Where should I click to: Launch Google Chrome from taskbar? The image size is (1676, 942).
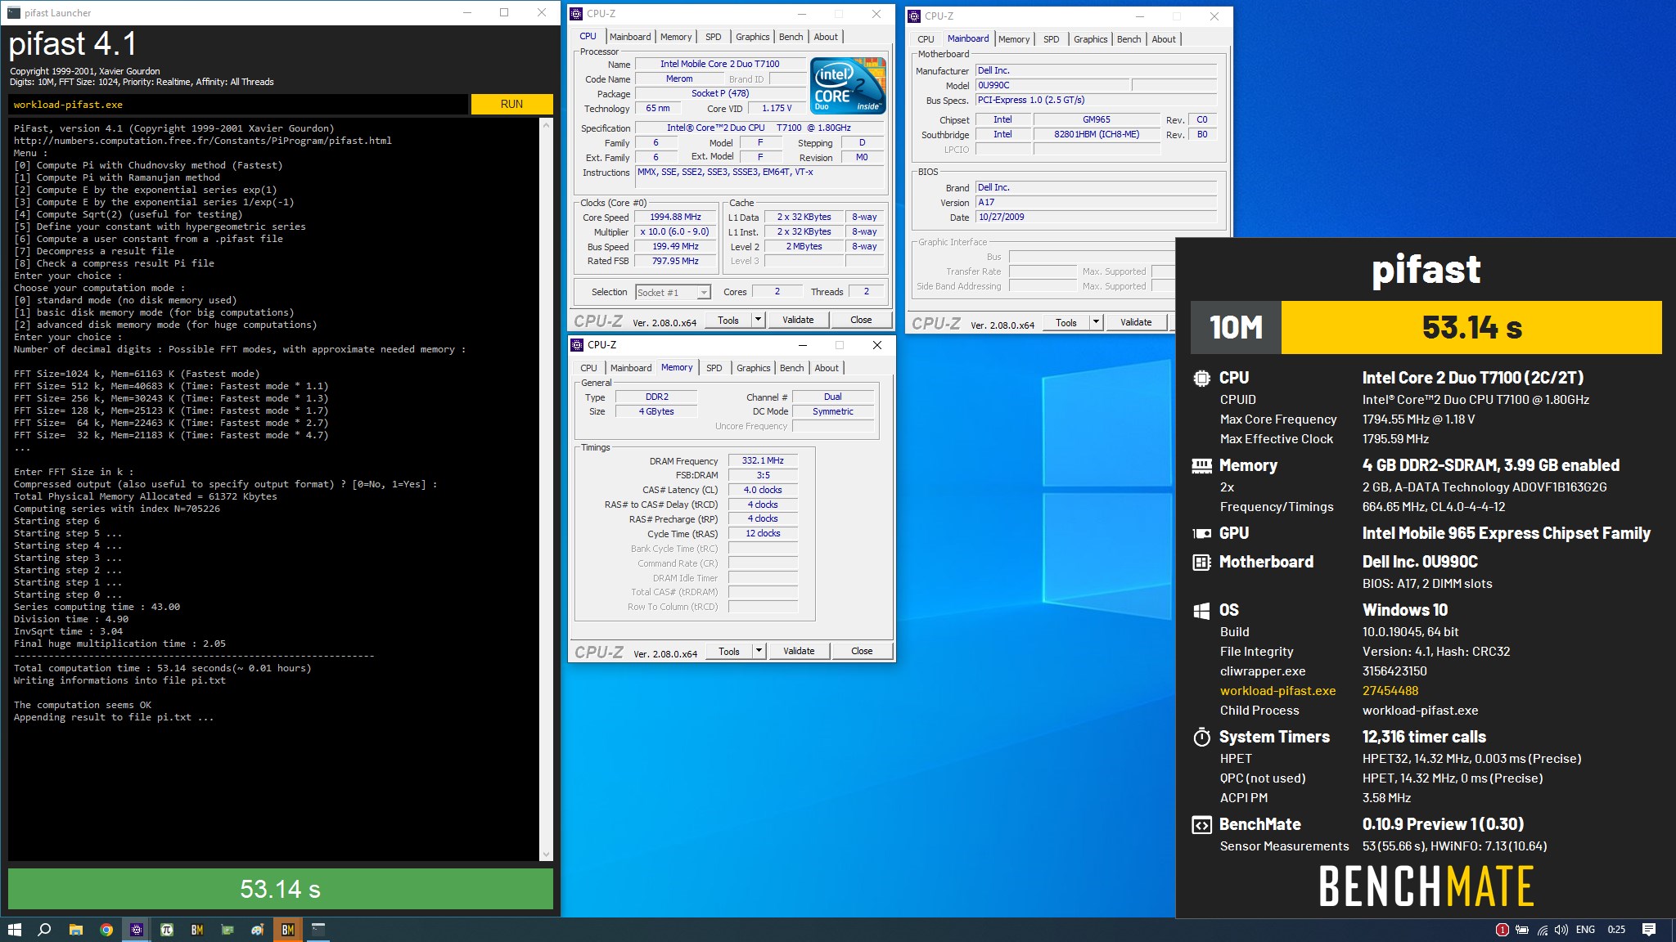[x=106, y=930]
